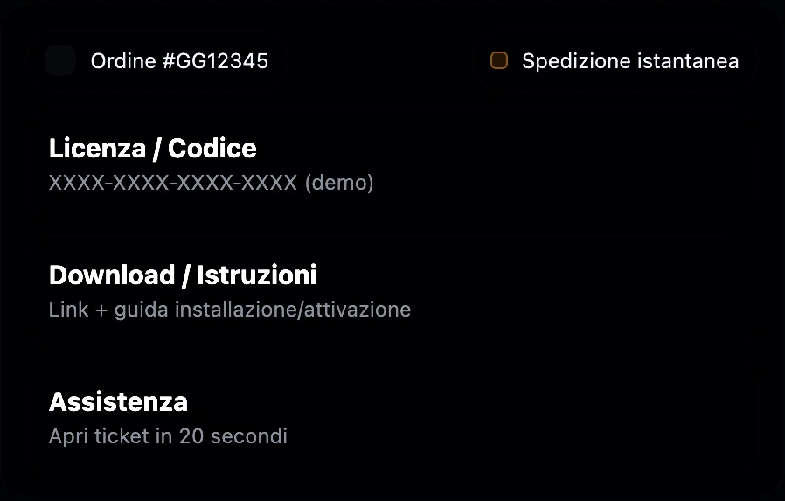Click the orange square icon beside Spedizione
The width and height of the screenshot is (785, 501).
499,60
